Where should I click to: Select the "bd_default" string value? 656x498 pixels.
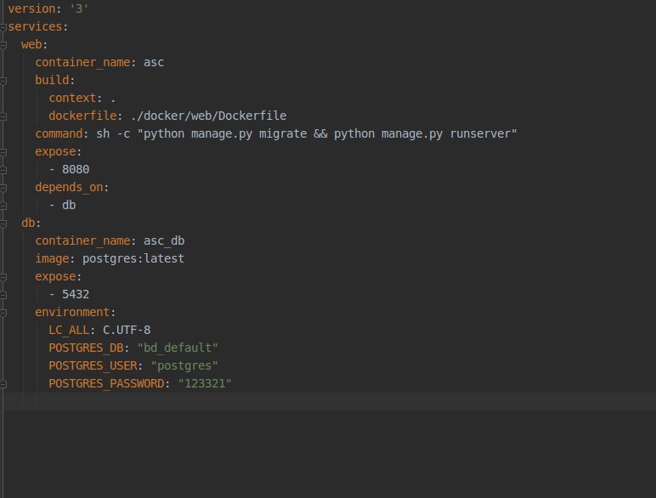(x=178, y=348)
